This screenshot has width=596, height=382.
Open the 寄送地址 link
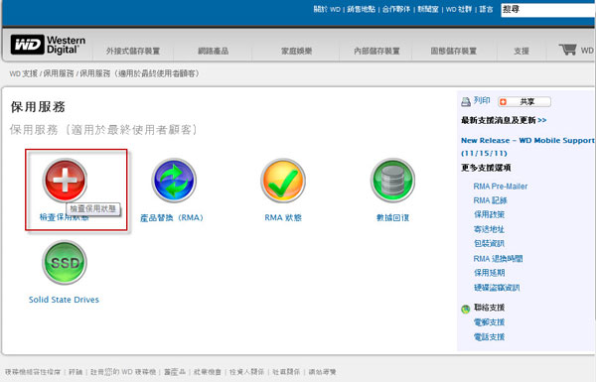[489, 229]
